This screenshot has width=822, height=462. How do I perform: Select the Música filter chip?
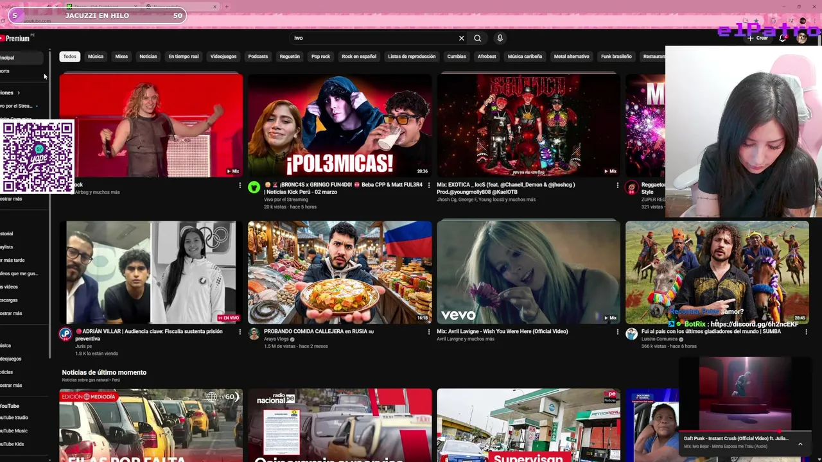tap(96, 56)
